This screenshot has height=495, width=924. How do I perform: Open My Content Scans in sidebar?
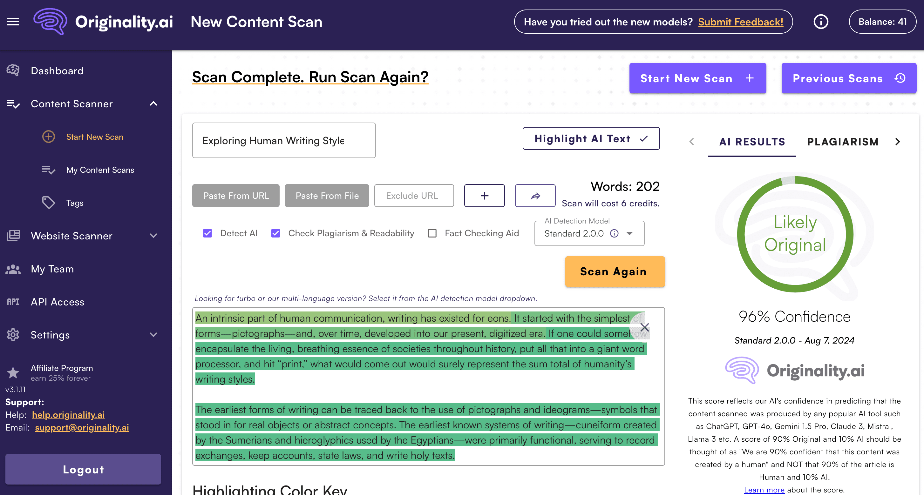(x=100, y=170)
